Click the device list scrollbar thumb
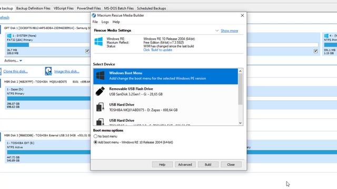The height and width of the screenshot is (189, 337). pyautogui.click(x=240, y=89)
